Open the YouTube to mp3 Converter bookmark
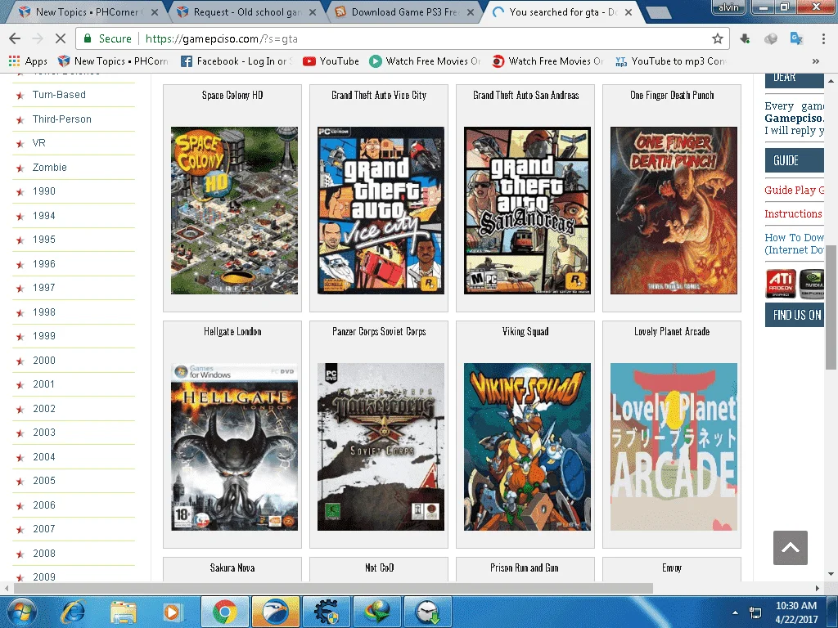This screenshot has width=838, height=628. [671, 61]
